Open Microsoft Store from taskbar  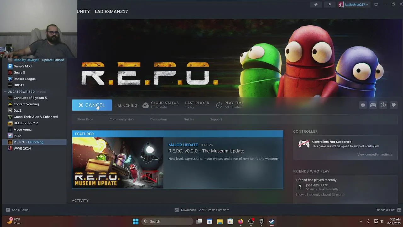[x=230, y=221]
